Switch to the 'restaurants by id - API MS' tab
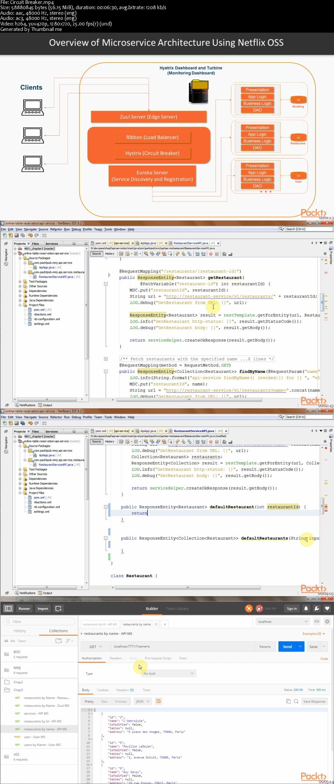The height and width of the screenshot is (784, 334). [100, 624]
